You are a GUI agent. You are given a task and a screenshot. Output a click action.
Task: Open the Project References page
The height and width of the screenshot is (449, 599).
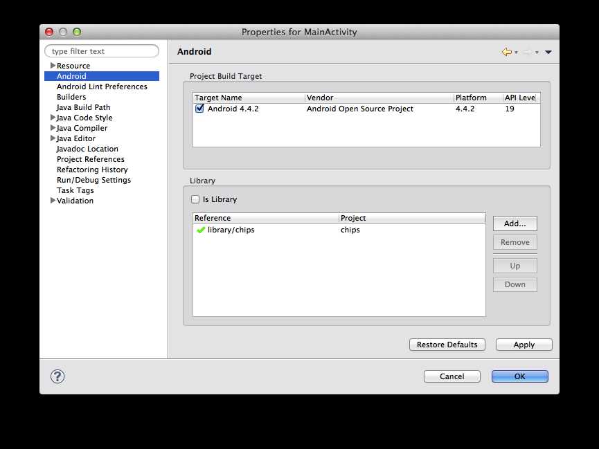[x=91, y=159]
